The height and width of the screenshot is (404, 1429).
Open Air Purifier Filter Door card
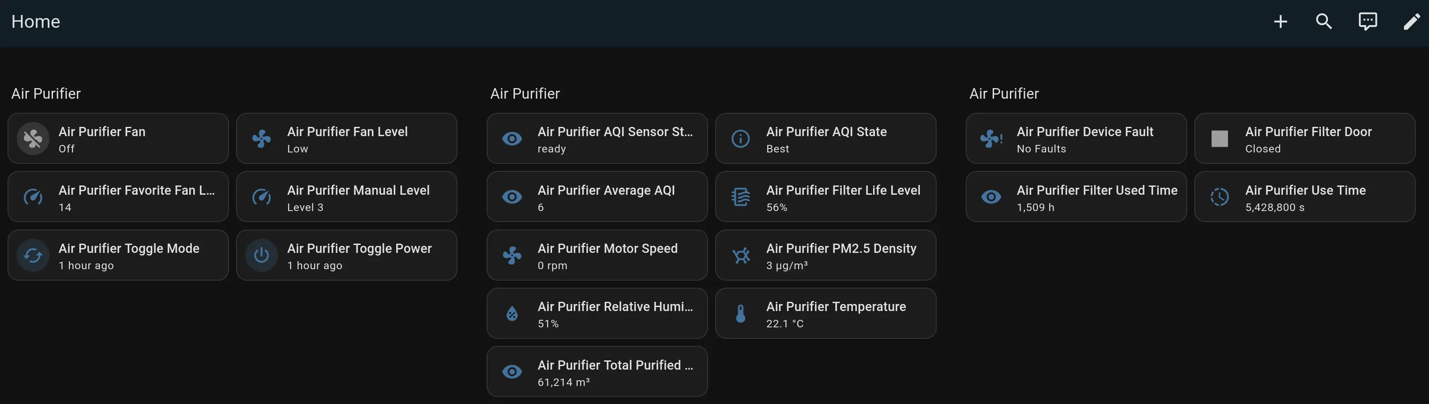(x=1305, y=138)
